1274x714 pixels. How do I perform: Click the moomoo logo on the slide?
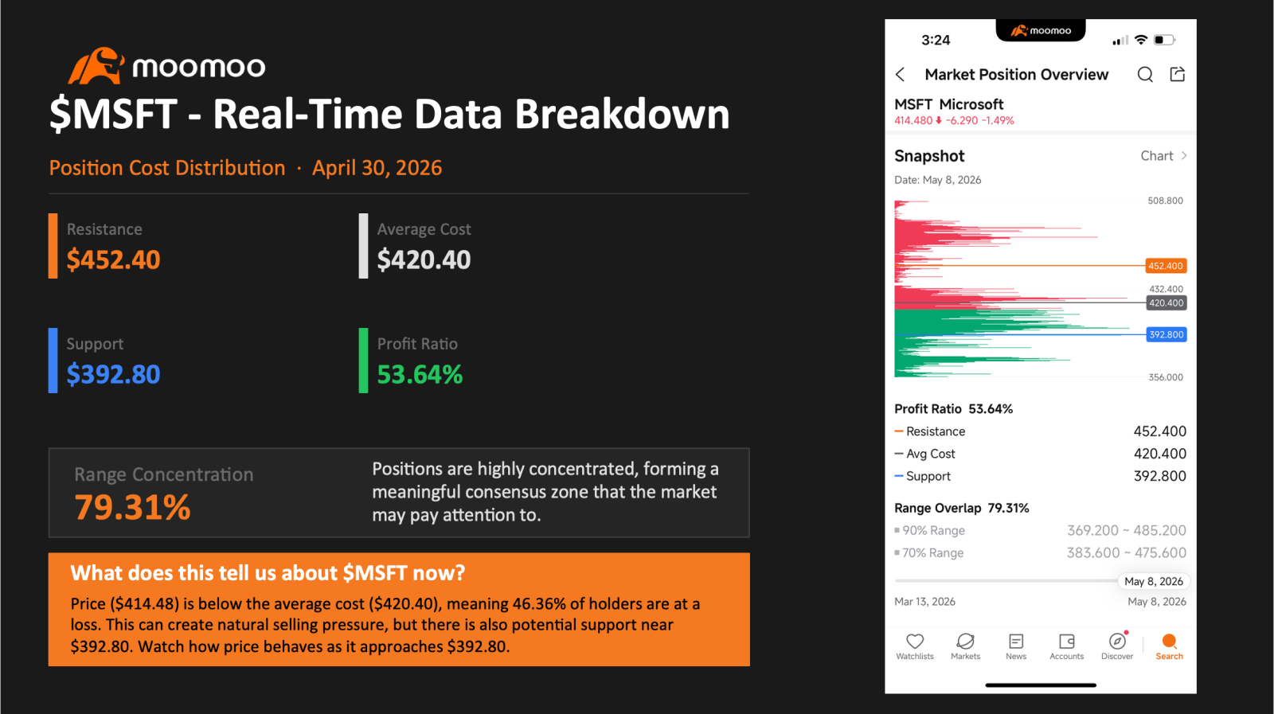pyautogui.click(x=166, y=66)
